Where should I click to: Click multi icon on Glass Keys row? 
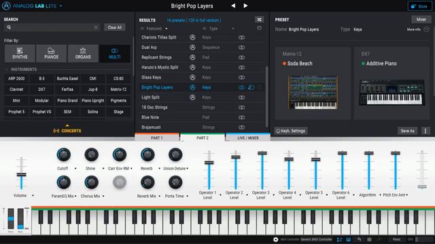(x=242, y=77)
